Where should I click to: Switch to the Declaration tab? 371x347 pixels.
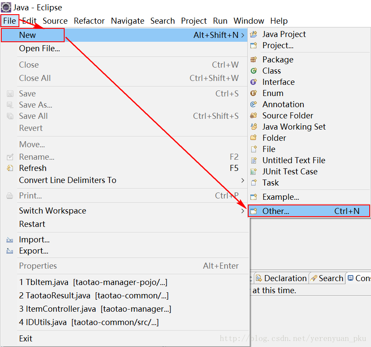coord(281,279)
